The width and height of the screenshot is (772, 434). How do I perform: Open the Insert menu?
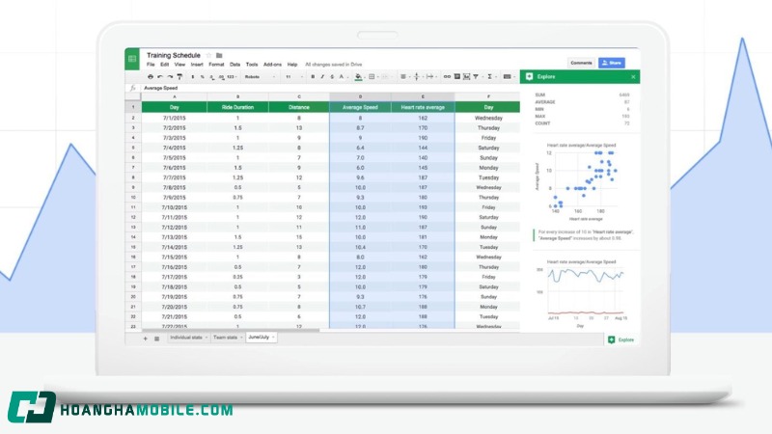197,65
